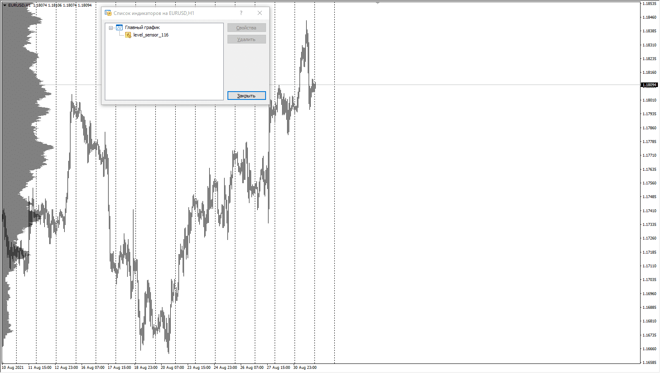Viewport: 660px width, 373px height.
Task: Click the 1.16585 price scale label
Action: coord(649,362)
